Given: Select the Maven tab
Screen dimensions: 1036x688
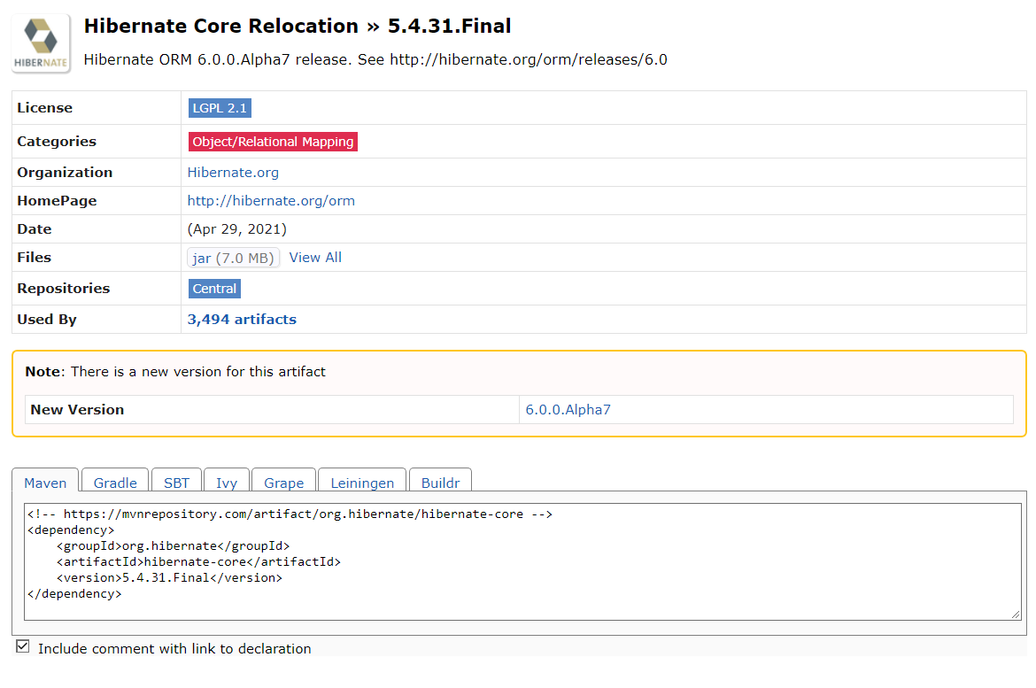Looking at the screenshot, I should tap(45, 482).
